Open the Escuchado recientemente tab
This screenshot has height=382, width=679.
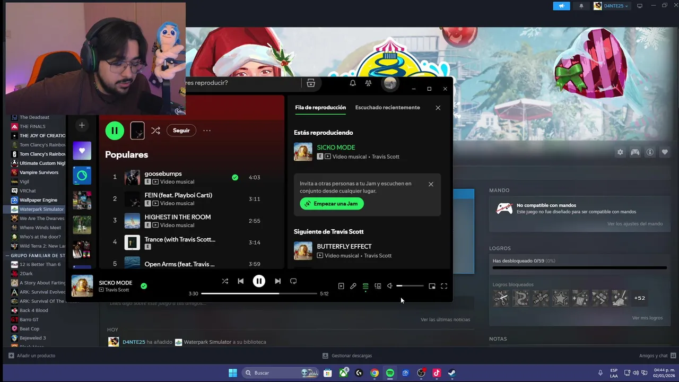387,107
